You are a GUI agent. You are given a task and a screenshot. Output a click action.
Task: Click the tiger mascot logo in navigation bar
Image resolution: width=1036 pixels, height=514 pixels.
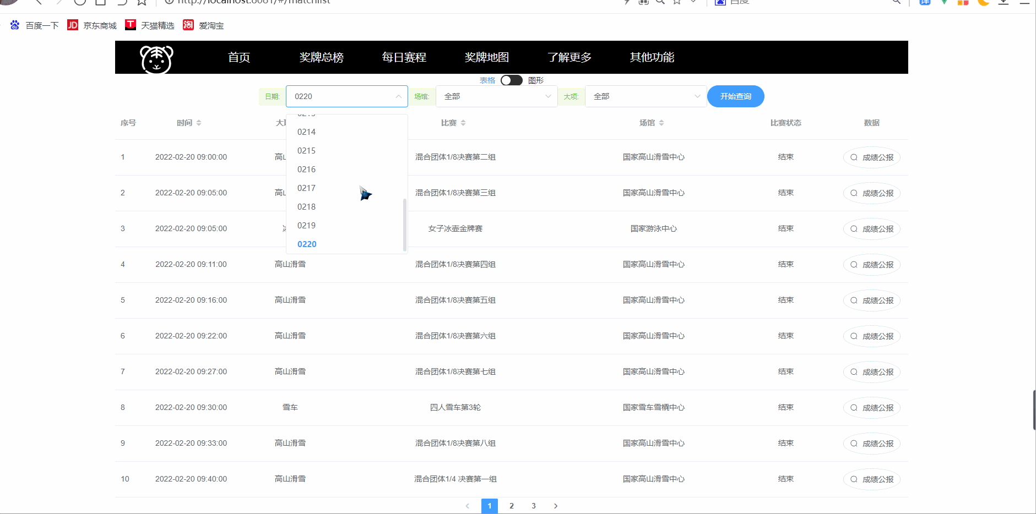click(156, 59)
